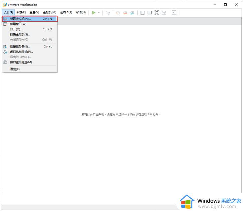Image resolution: width=243 pixels, height=211 pixels.
Task: Click the VMware Workstation title bar logo
Action: [5, 5]
